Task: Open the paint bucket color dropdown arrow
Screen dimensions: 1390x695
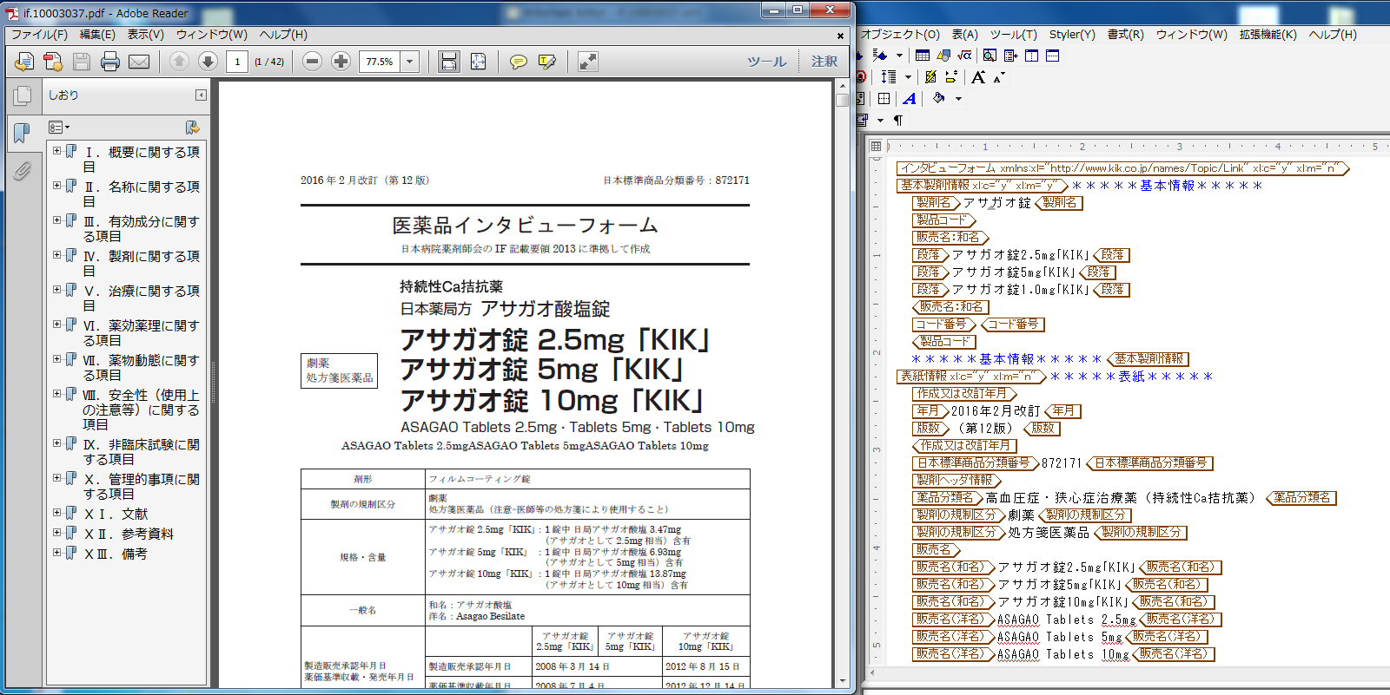Action: pos(958,99)
